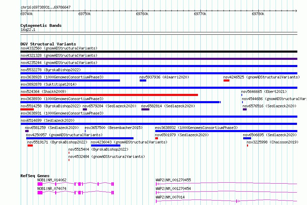Select first magenta exon of NOB1|NM_014062
307x205 pixels.
pyautogui.click(x=40, y=184)
